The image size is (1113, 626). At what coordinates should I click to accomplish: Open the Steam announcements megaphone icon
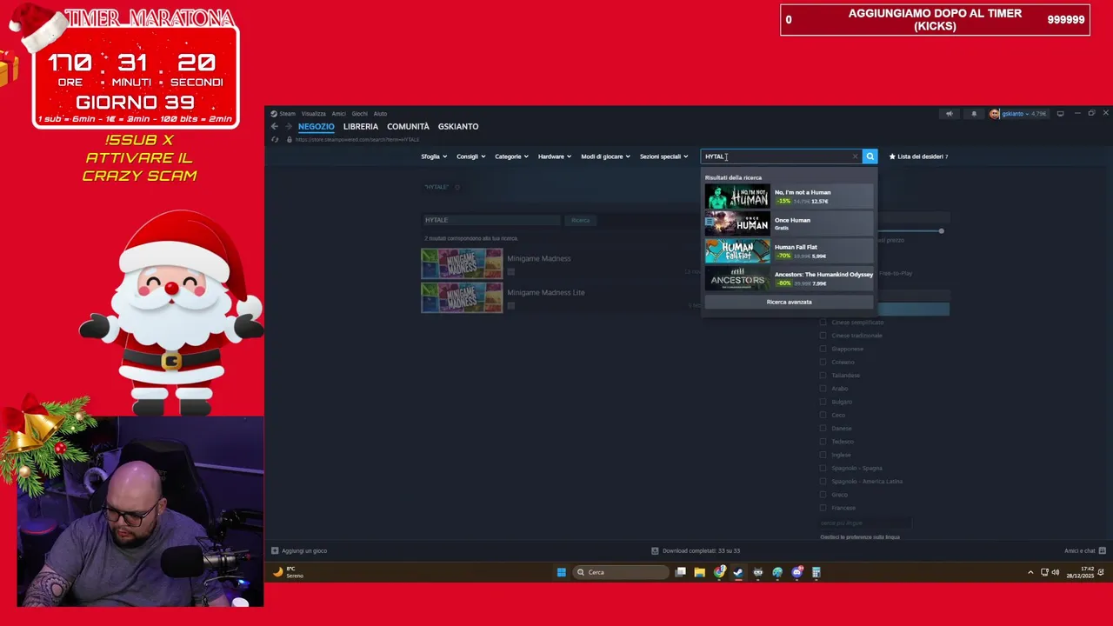pyautogui.click(x=950, y=114)
